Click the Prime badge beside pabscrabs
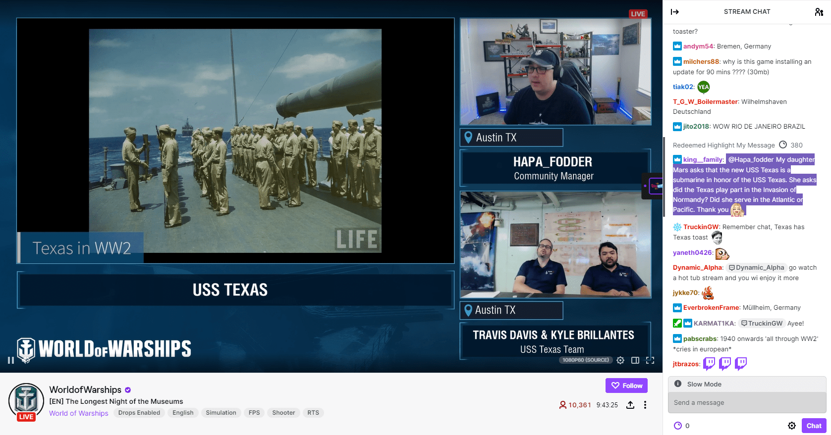This screenshot has width=831, height=435. (677, 339)
